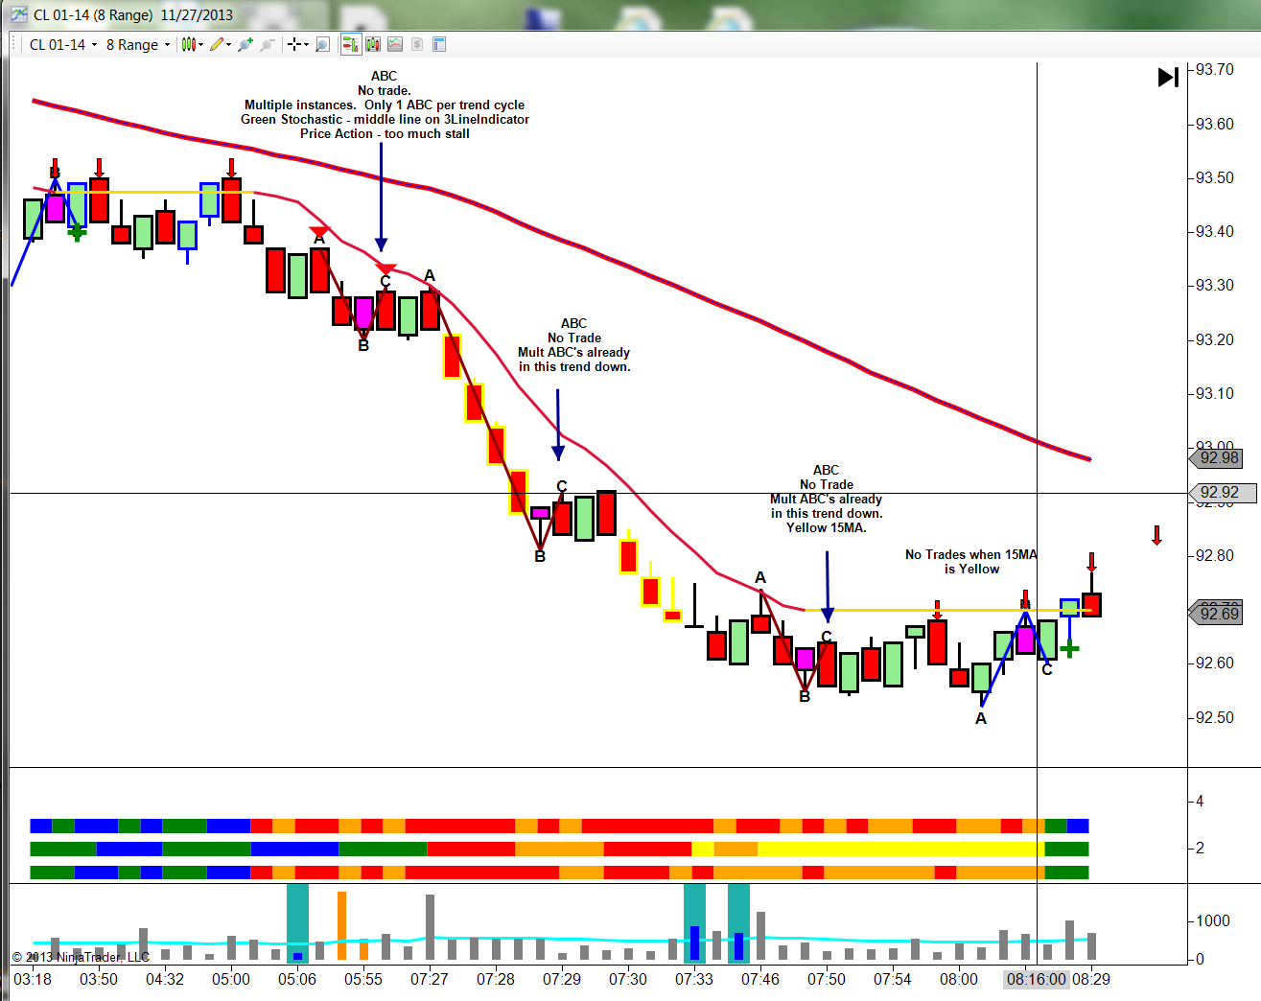
Task: Click the 03:50 time axis label
Action: point(99,979)
